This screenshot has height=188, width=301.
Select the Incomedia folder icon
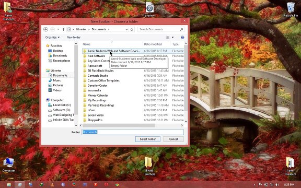(x=85, y=90)
